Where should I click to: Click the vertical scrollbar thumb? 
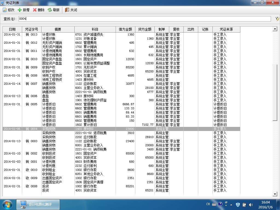click(x=275, y=92)
